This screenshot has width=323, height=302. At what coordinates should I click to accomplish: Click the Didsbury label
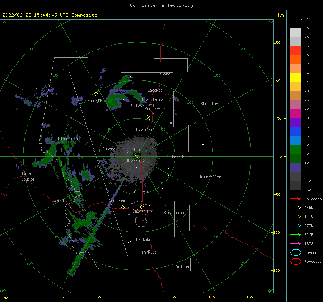[x=135, y=161]
